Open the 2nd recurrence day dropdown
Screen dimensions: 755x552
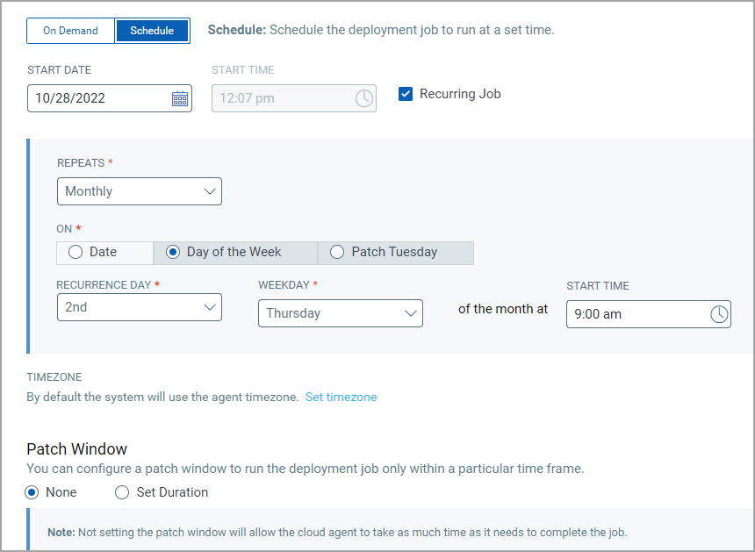(x=139, y=307)
